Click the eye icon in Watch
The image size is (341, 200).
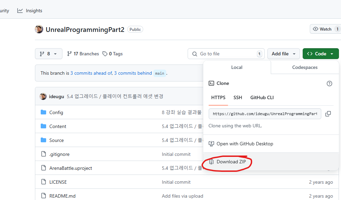pos(315,29)
